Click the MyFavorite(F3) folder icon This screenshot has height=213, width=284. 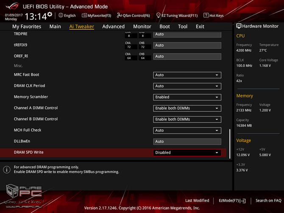84,15
